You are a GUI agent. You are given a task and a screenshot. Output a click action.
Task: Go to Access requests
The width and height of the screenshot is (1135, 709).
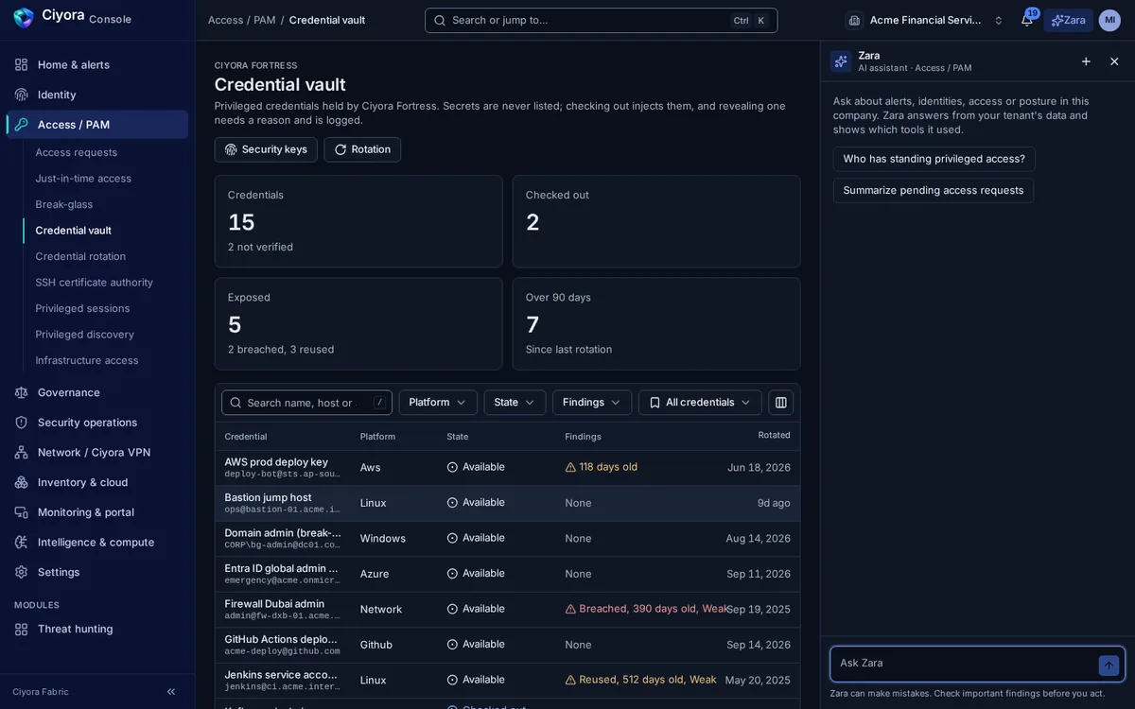pos(77,152)
